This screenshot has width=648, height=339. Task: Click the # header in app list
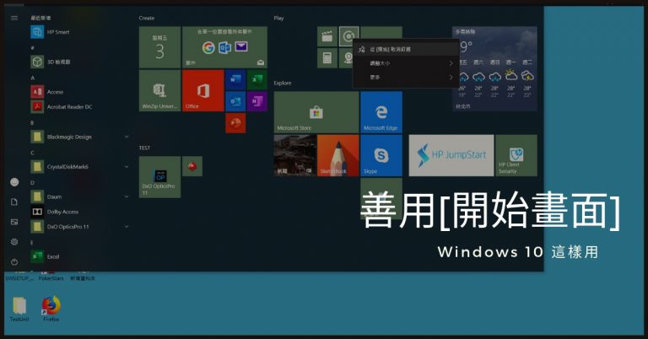[x=32, y=48]
